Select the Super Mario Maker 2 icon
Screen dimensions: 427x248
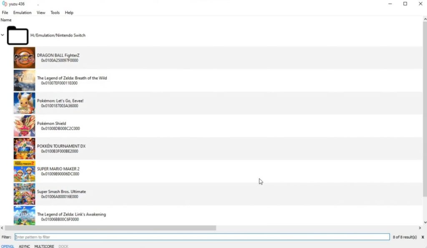click(24, 171)
